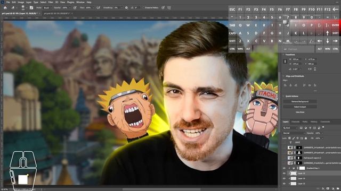341x191 pixels.
Task: Toggle layer filtering on/off switch
Action: [x=323, y=127]
